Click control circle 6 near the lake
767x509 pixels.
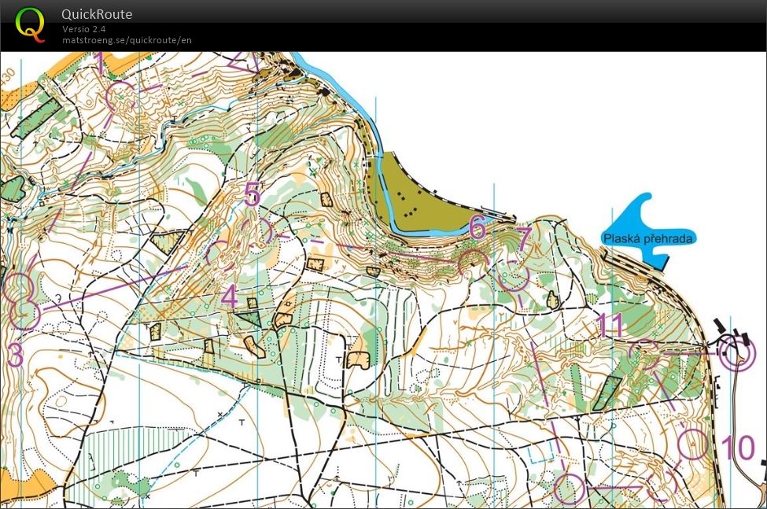[473, 264]
